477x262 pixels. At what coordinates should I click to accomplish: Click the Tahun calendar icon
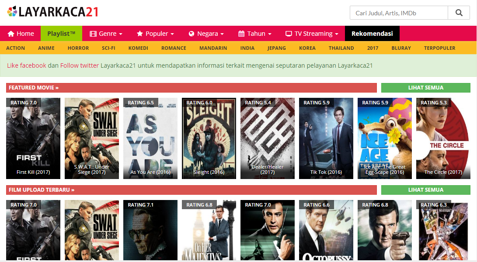(x=241, y=34)
